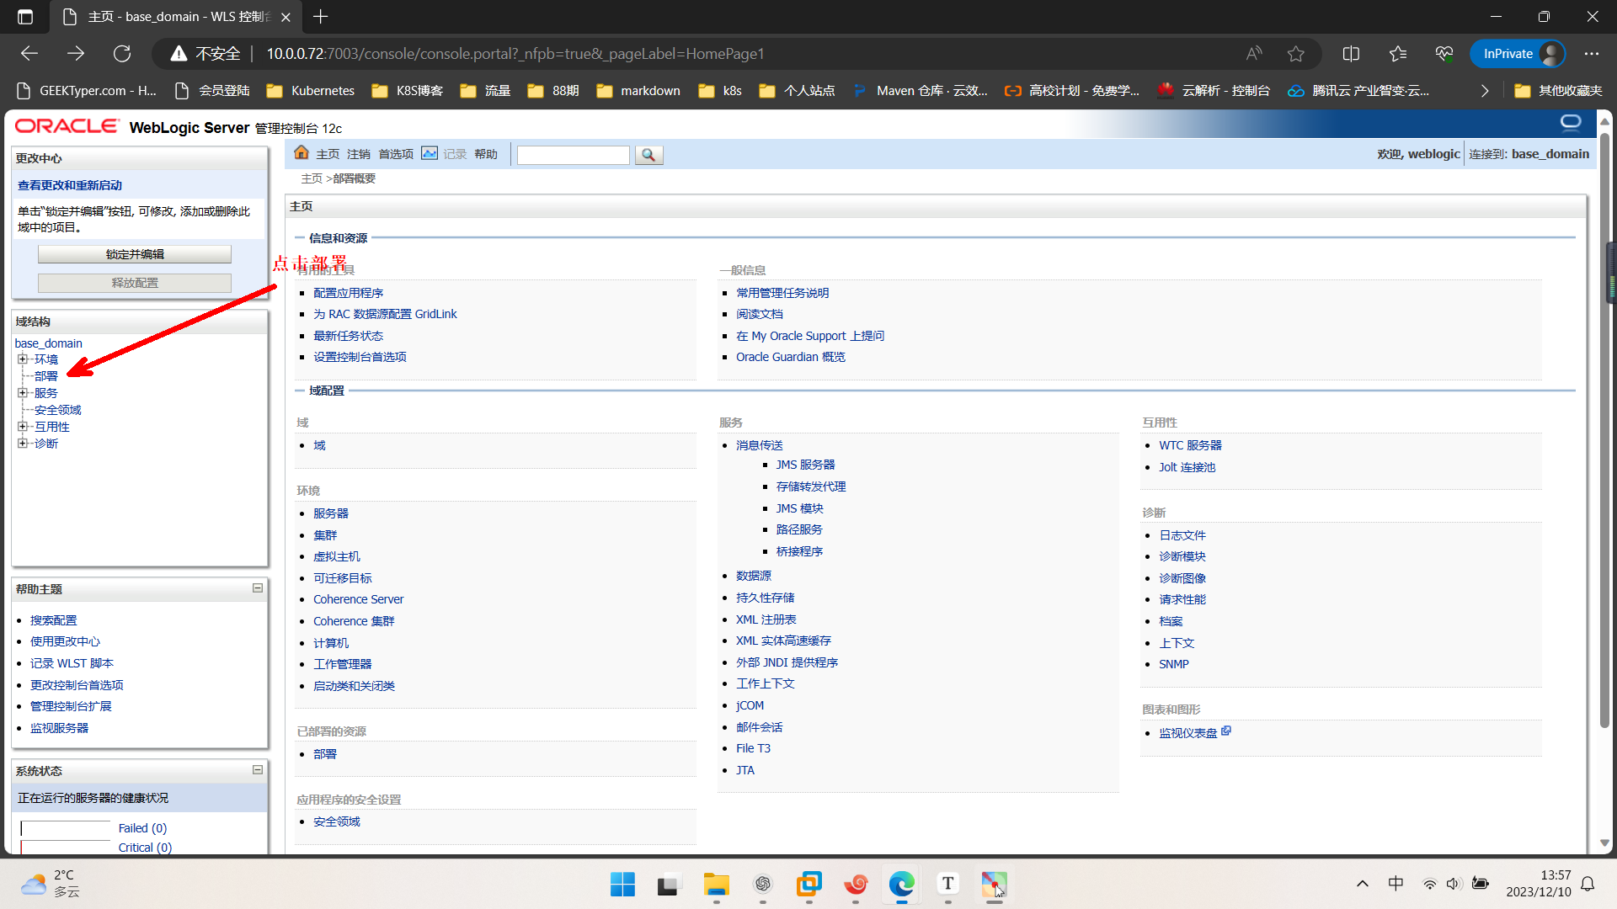Open notifications bell in system tray
Image resolution: width=1617 pixels, height=909 pixels.
[x=1588, y=884]
